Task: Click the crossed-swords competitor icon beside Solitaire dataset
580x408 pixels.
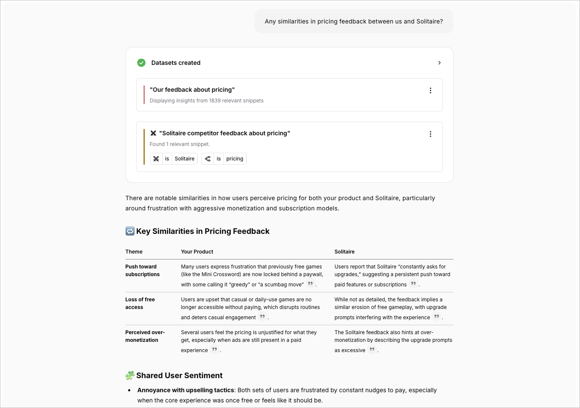Action: pyautogui.click(x=154, y=133)
